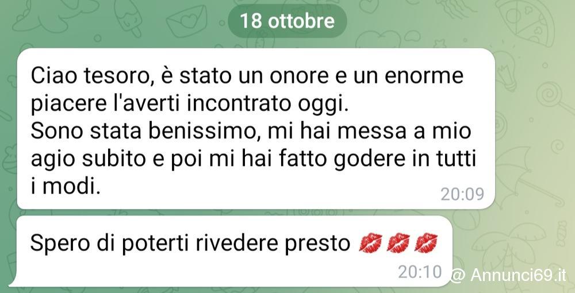Click the second kiss lips emoji
This screenshot has height=293, width=575.
pyautogui.click(x=398, y=242)
